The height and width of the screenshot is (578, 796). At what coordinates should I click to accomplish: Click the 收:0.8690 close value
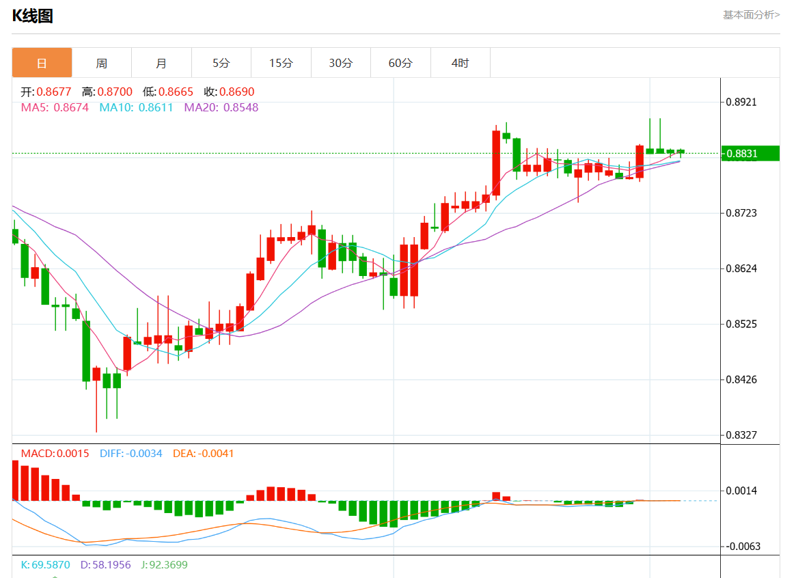click(x=229, y=92)
